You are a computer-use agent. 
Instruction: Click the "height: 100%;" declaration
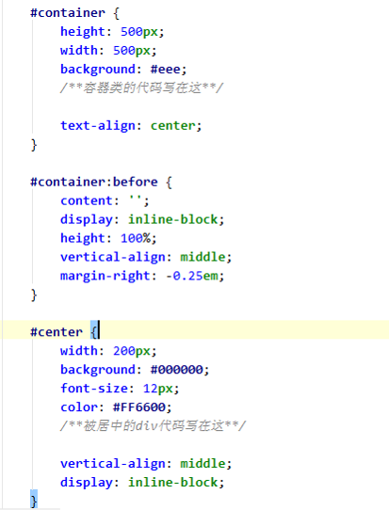[108, 238]
